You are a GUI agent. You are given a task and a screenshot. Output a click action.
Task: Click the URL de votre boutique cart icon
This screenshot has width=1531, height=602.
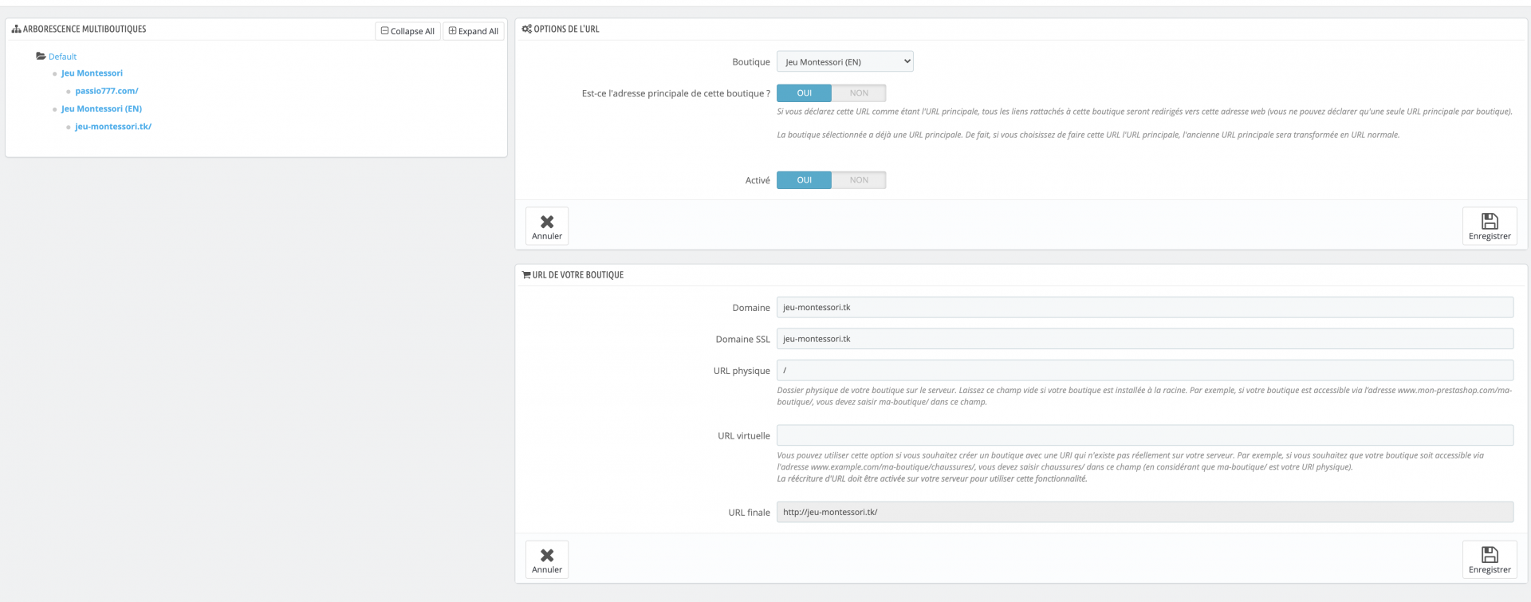526,275
